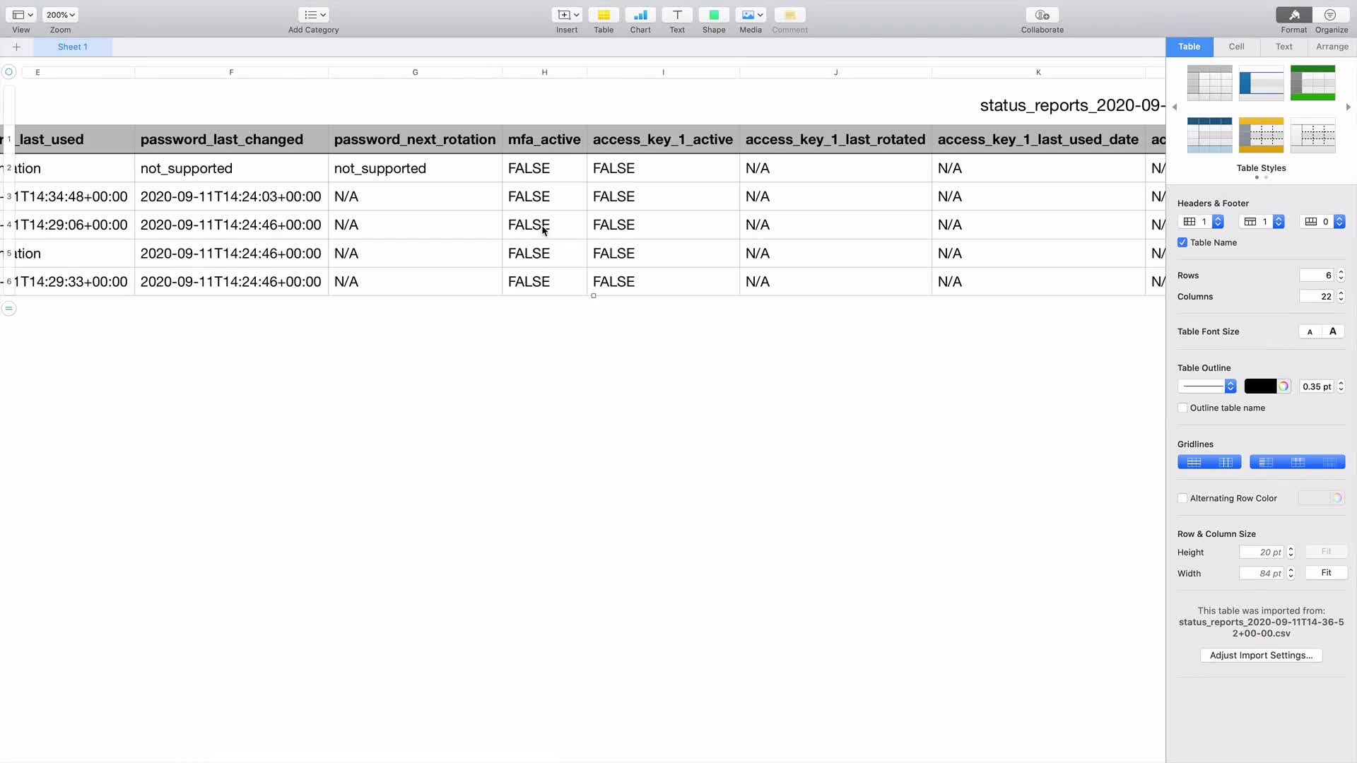Open the Table Outline line style dropdown
Screen dimensions: 1357x763
click(1207, 386)
